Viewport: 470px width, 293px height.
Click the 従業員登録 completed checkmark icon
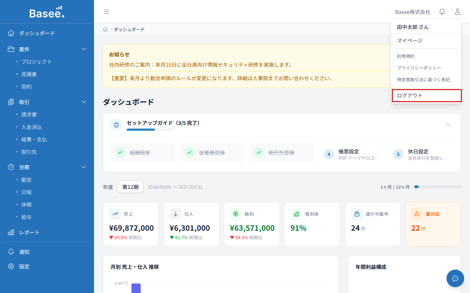click(189, 152)
